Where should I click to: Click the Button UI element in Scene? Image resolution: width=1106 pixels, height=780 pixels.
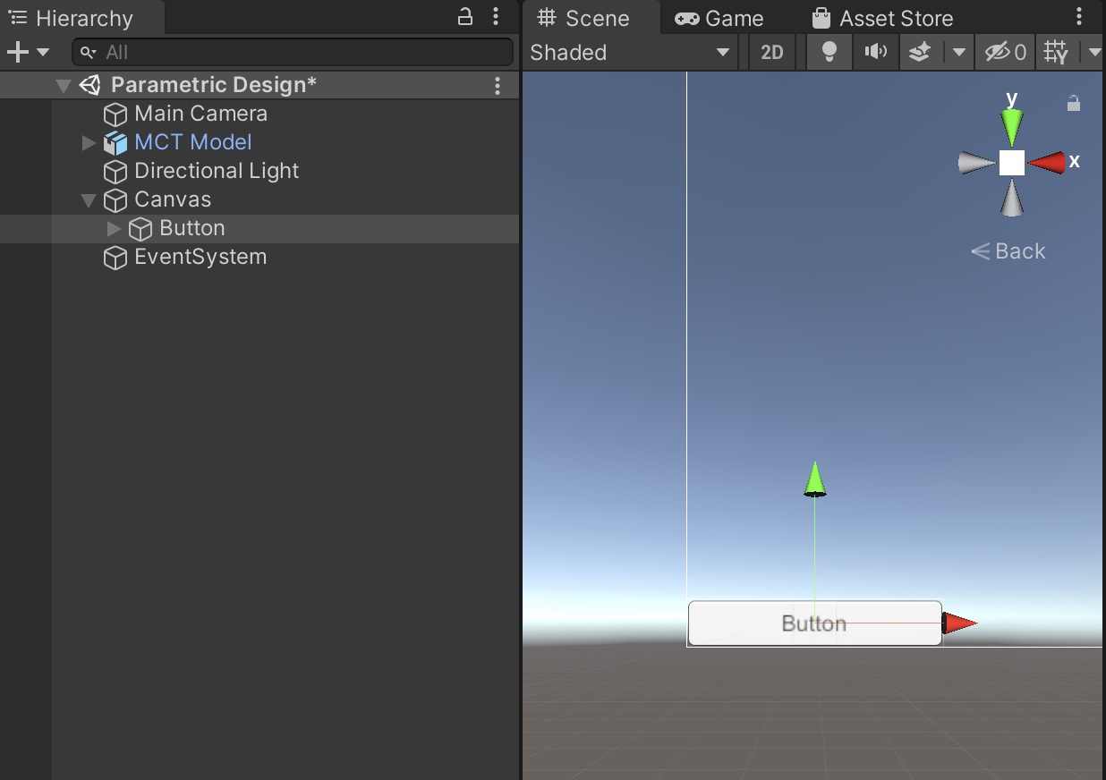tap(814, 623)
